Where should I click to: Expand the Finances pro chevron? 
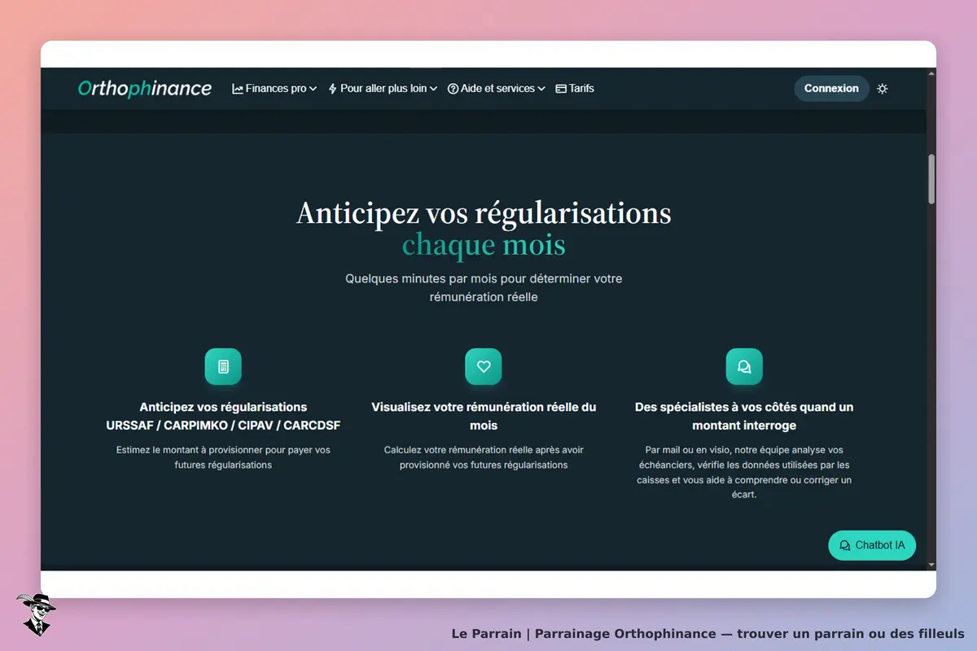point(313,89)
